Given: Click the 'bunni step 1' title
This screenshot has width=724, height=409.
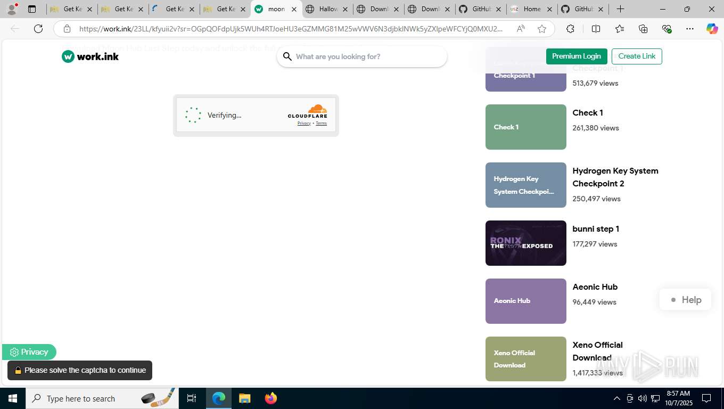Looking at the screenshot, I should [x=596, y=229].
